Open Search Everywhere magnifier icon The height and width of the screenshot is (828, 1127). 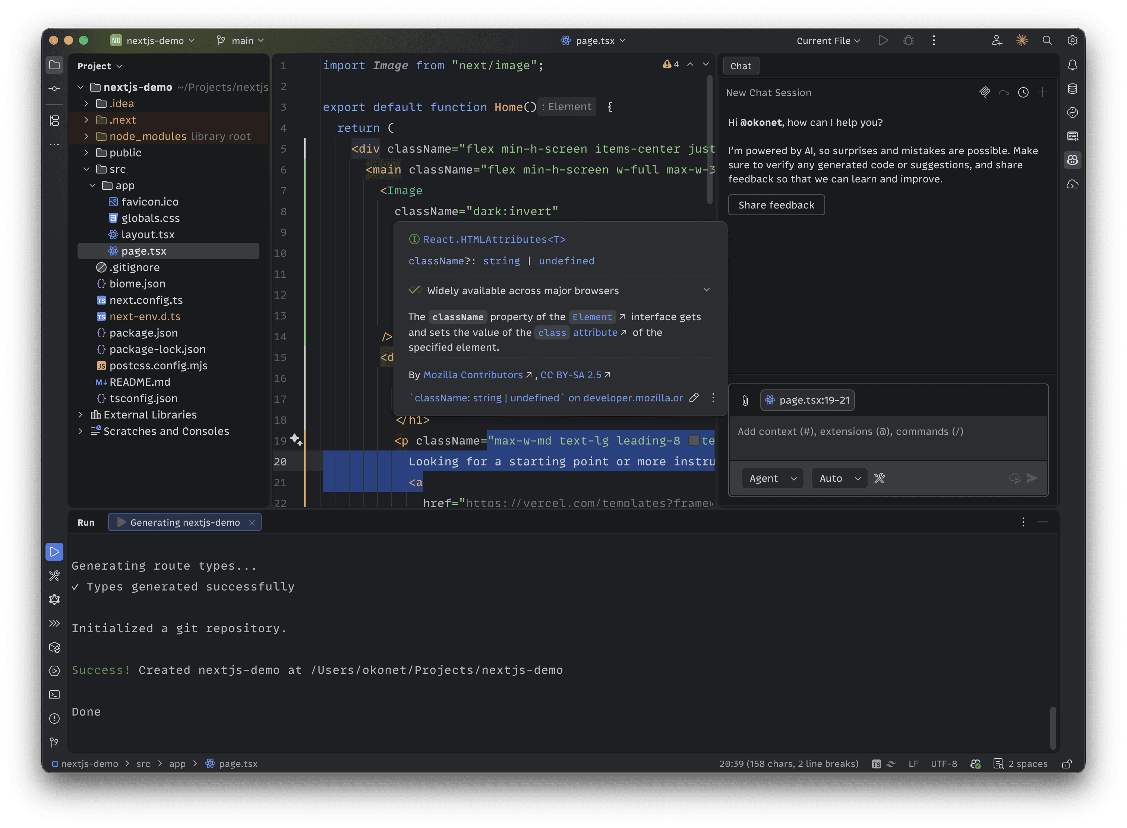tap(1047, 40)
